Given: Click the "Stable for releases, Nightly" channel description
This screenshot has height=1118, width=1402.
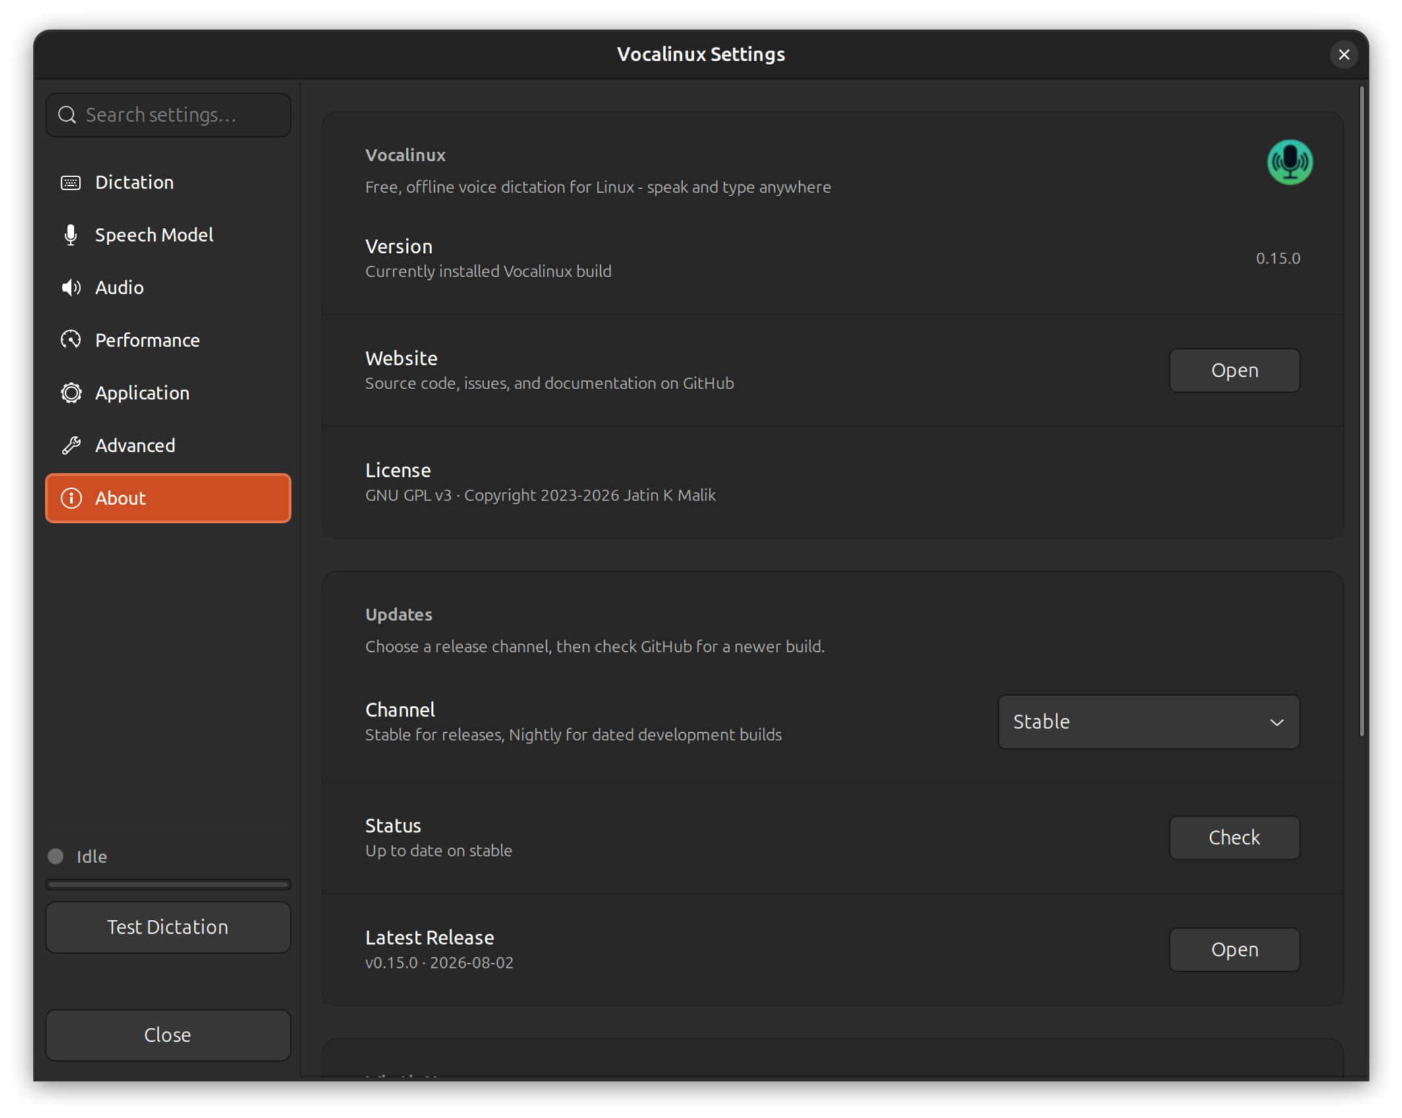Looking at the screenshot, I should [x=573, y=735].
